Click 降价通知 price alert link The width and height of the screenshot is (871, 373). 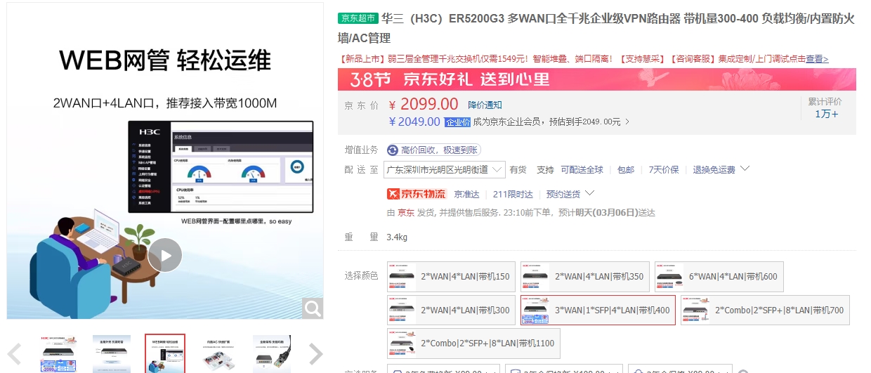coord(485,105)
